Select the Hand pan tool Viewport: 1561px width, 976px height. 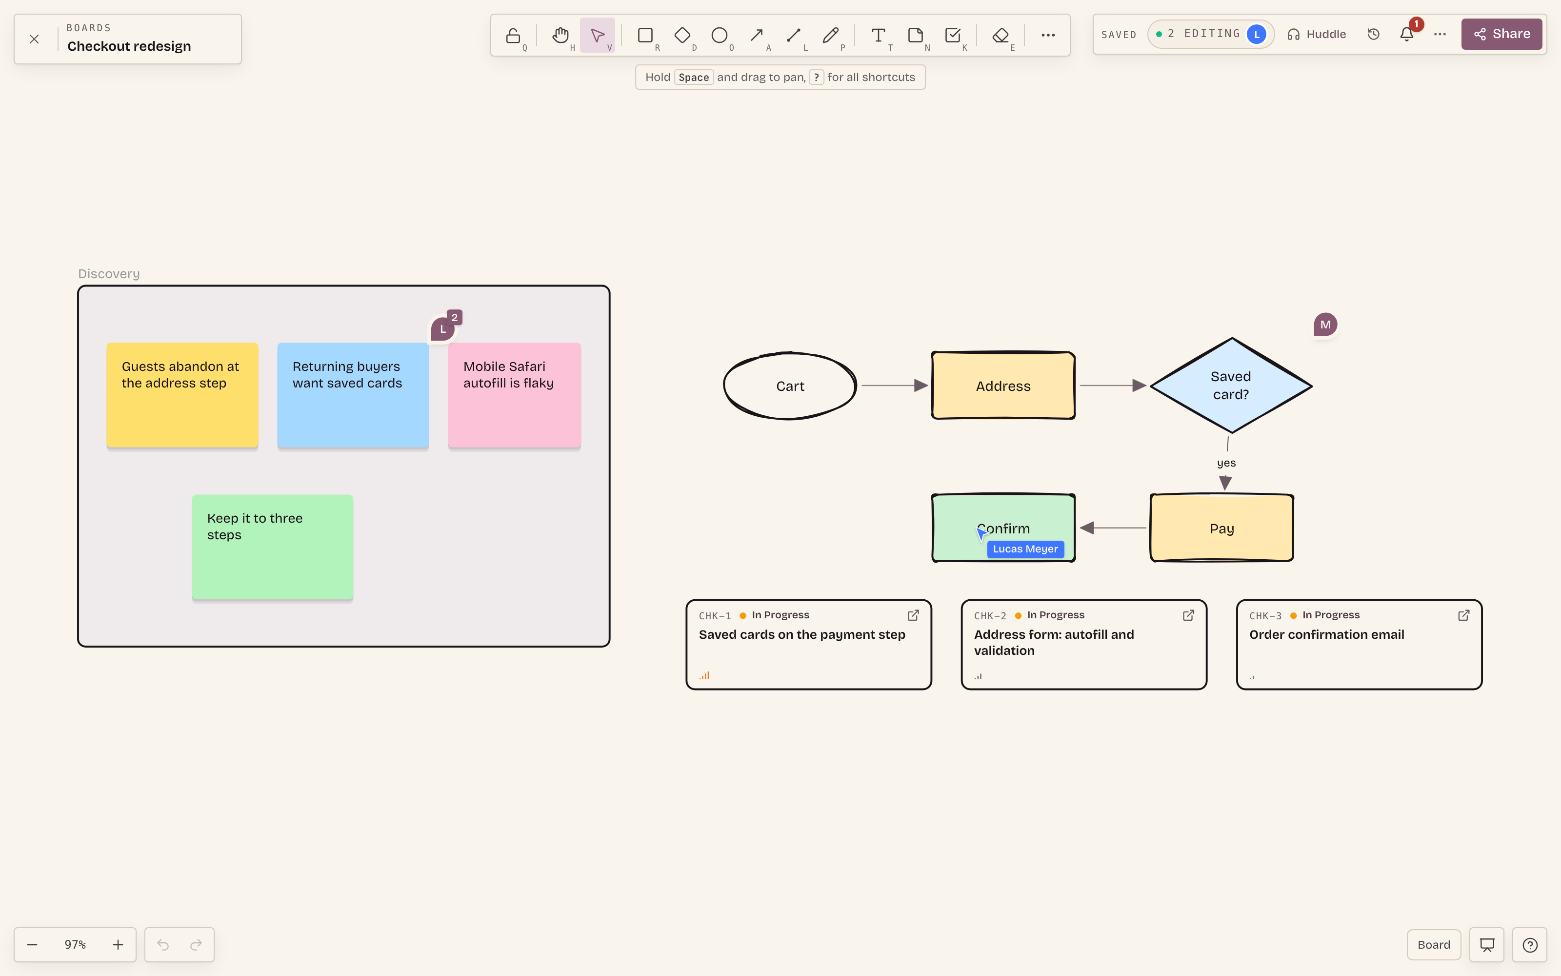click(x=560, y=35)
